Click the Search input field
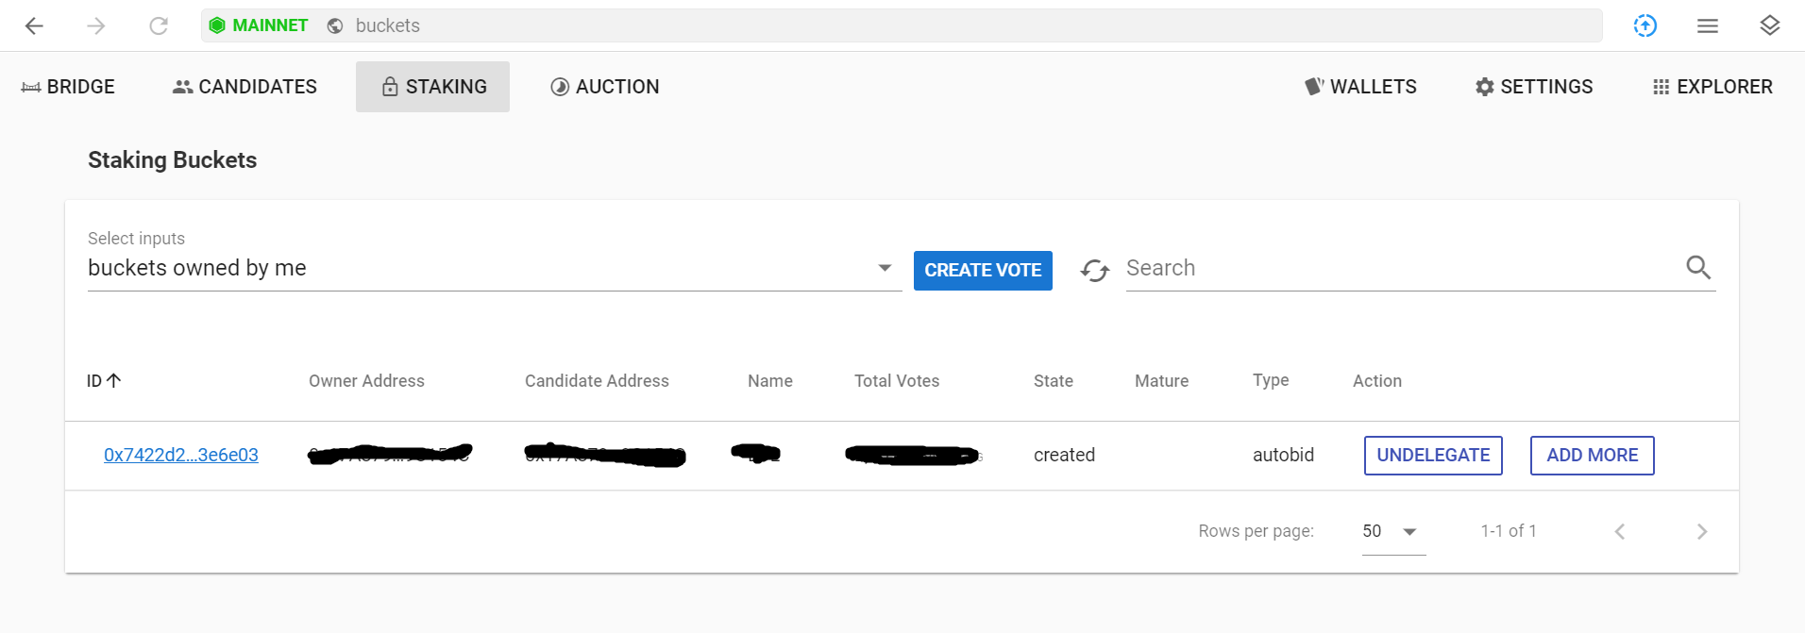Image resolution: width=1805 pixels, height=633 pixels. click(1402, 268)
